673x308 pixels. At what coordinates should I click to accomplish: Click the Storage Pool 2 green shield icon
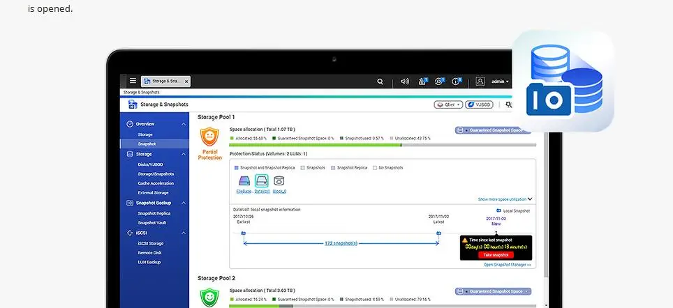click(209, 298)
